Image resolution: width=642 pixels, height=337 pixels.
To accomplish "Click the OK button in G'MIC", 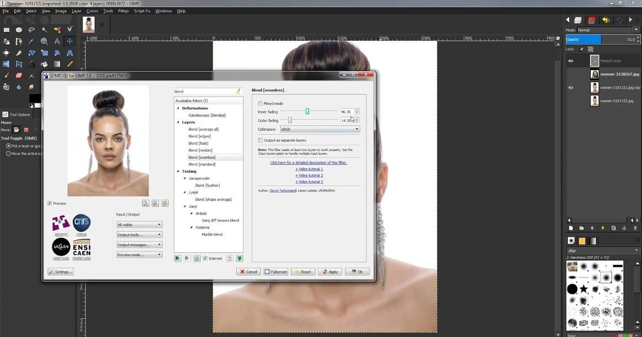I will (x=357, y=271).
